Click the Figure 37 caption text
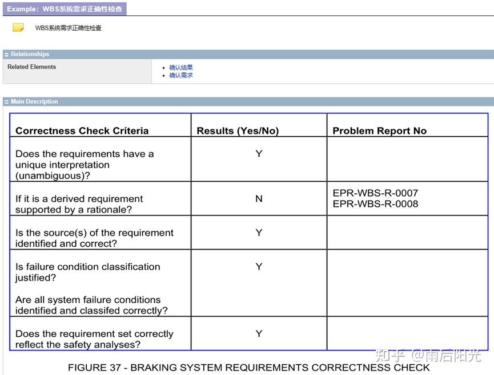 [248, 368]
